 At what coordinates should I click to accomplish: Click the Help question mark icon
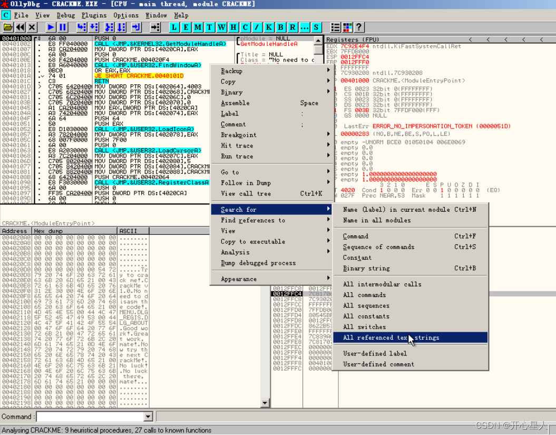click(359, 27)
